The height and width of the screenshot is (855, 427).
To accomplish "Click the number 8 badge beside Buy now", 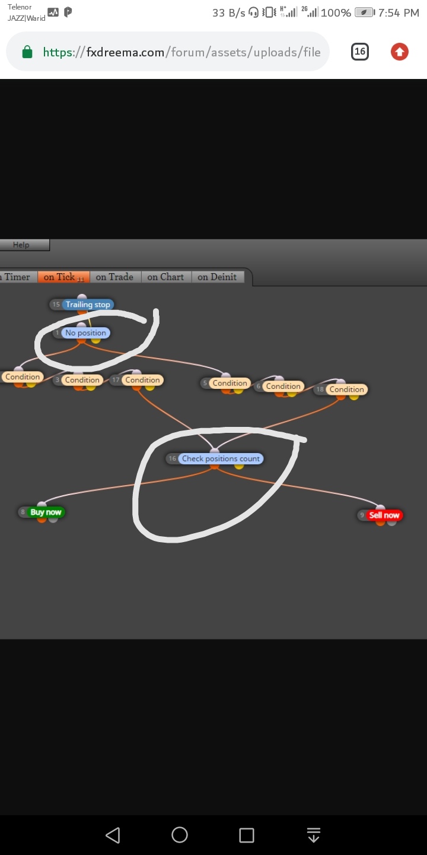I will point(23,512).
